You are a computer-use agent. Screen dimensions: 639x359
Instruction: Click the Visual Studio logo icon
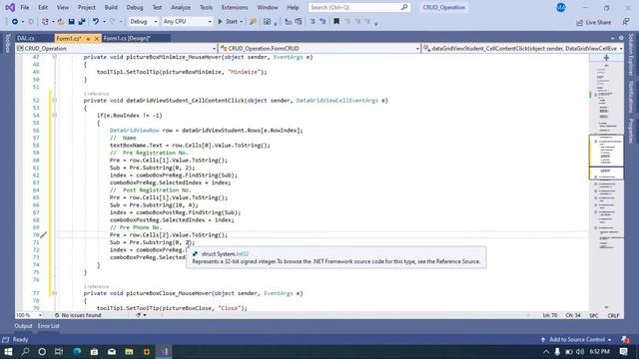pyautogui.click(x=10, y=7)
